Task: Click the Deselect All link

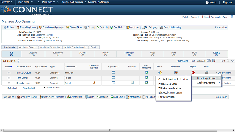Action: tap(29, 88)
